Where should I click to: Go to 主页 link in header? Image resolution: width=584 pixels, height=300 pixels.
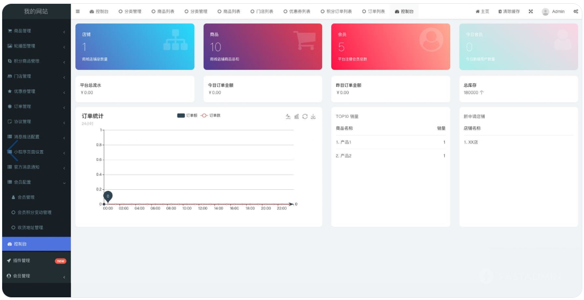point(482,11)
